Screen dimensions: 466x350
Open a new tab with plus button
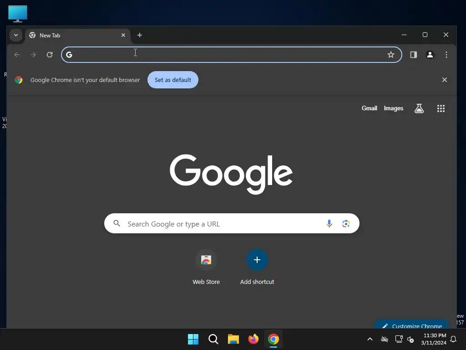tap(139, 35)
